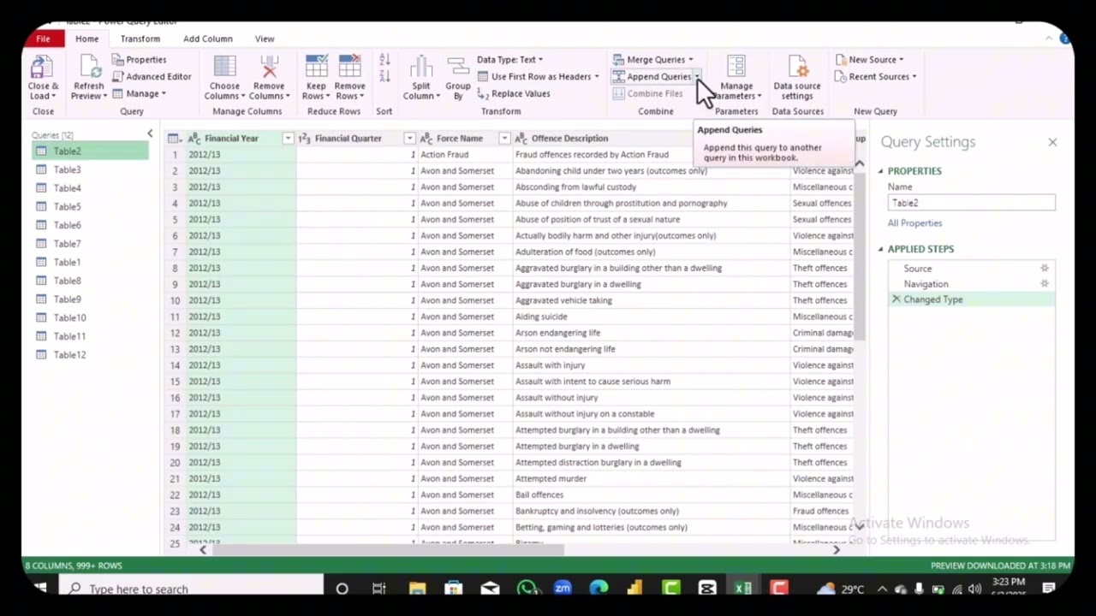1096x616 pixels.
Task: Select the Source applied step
Action: coord(972,268)
